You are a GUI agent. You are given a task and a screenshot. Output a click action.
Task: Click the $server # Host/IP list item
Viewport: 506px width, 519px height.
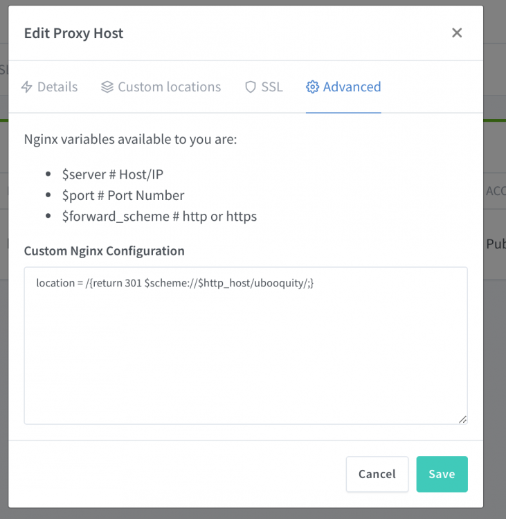pos(113,174)
